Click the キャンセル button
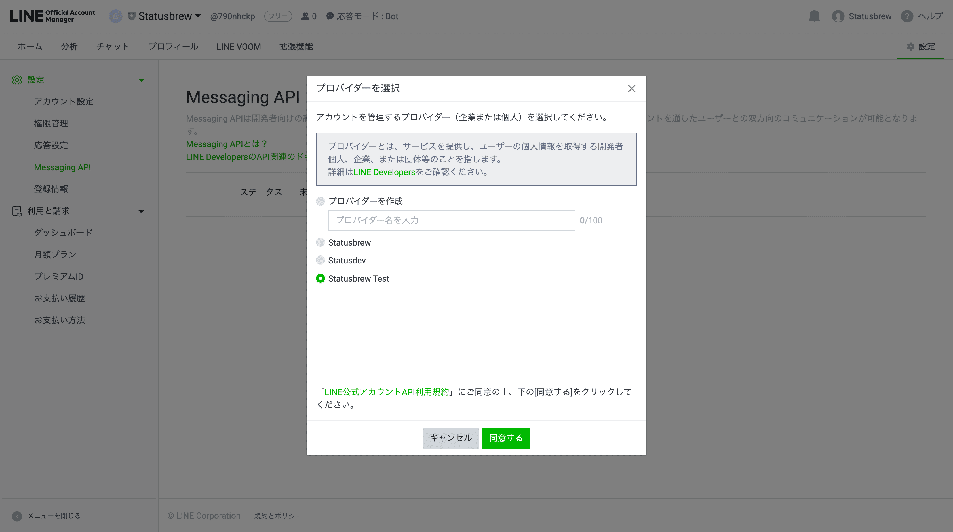Viewport: 953px width, 532px height. (451, 438)
